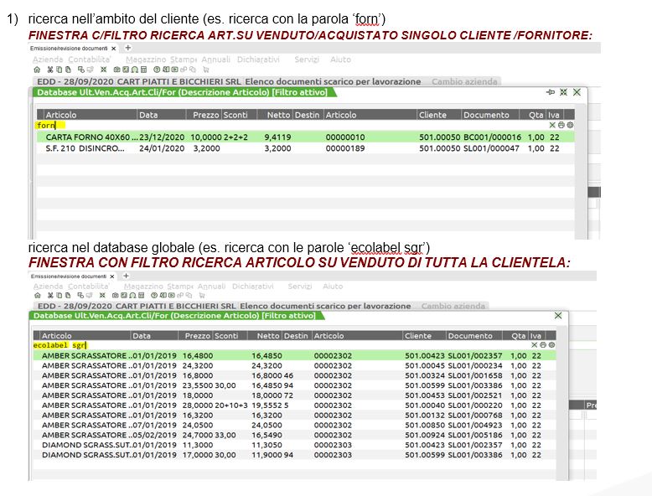Open the Magazzino menu above the 'ecolabel sgr' window
This screenshot has width=652, height=496.
pos(145,286)
